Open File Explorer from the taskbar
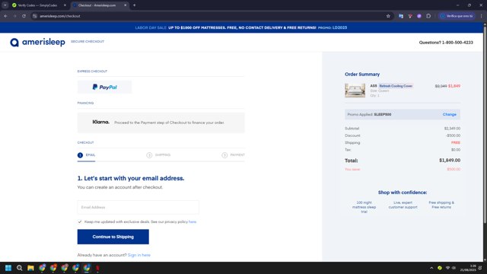Screen dimensions: 487x274 click(30, 268)
